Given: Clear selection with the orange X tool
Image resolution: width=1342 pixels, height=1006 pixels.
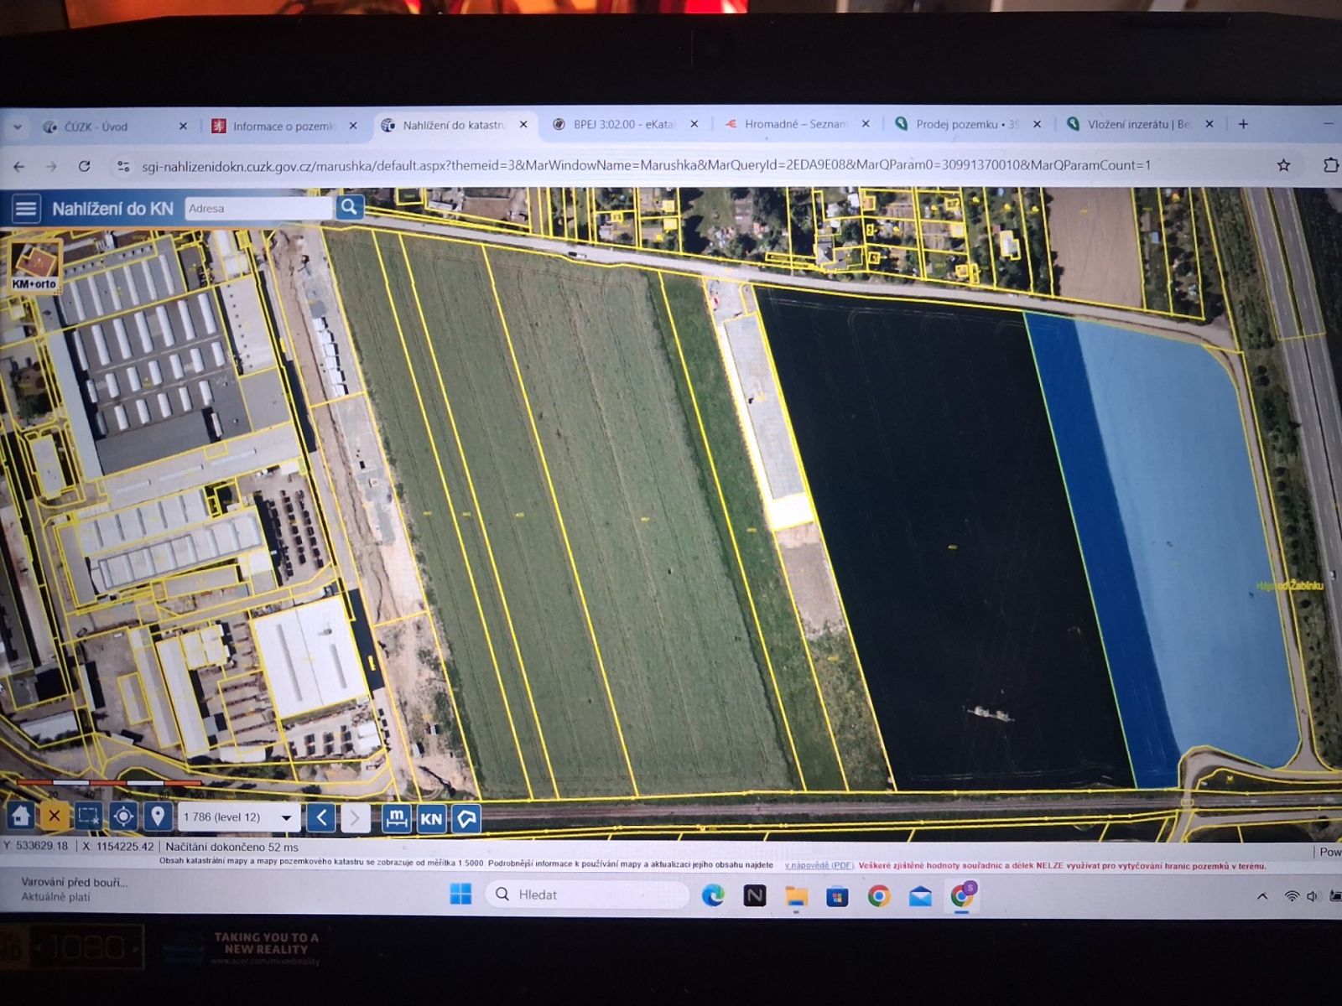Looking at the screenshot, I should click(55, 816).
